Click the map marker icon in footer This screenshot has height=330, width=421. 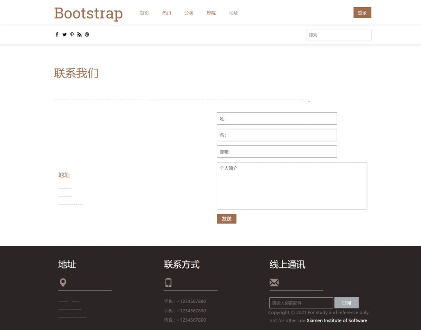(63, 283)
